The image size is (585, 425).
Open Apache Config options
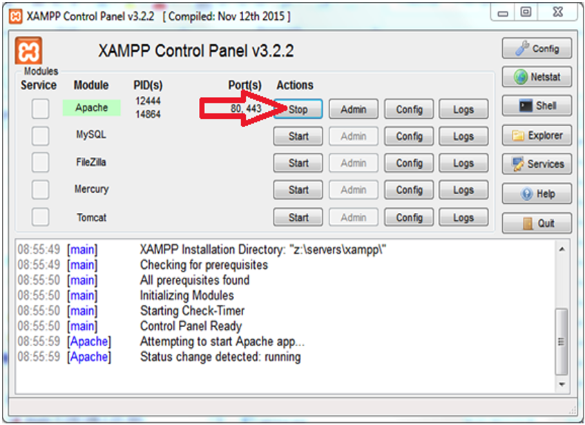pos(409,109)
